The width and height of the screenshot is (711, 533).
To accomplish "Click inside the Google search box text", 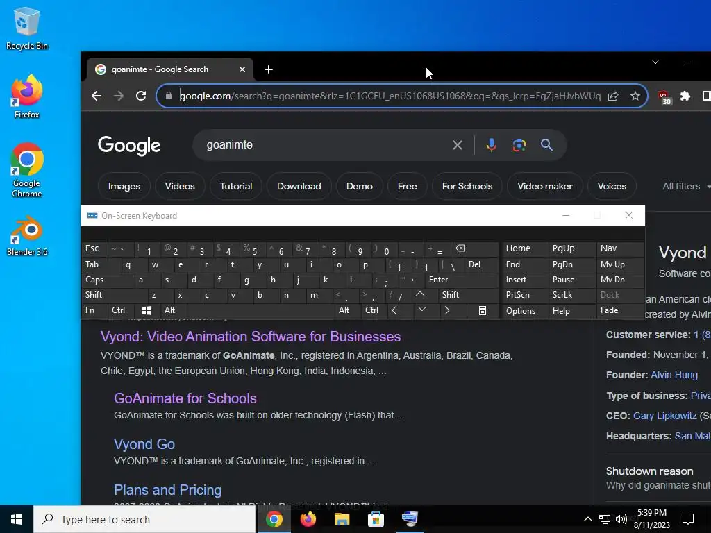I will coord(229,145).
